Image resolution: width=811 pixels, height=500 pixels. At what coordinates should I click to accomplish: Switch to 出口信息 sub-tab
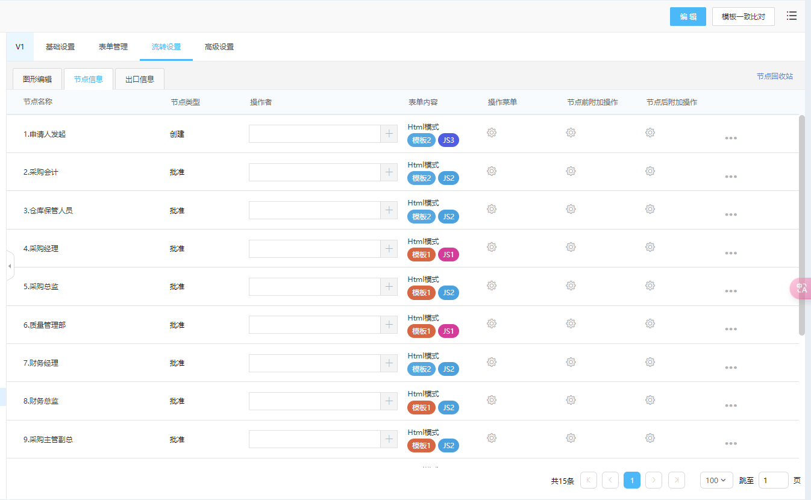pyautogui.click(x=140, y=79)
